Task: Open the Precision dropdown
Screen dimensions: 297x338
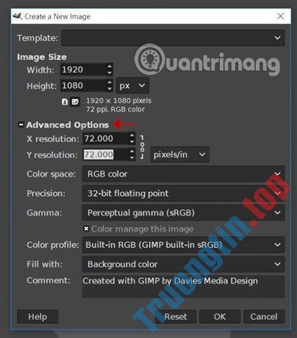Action: point(183,193)
